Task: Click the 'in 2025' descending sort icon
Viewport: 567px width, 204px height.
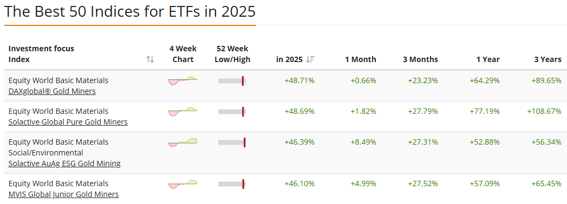Action: (310, 59)
